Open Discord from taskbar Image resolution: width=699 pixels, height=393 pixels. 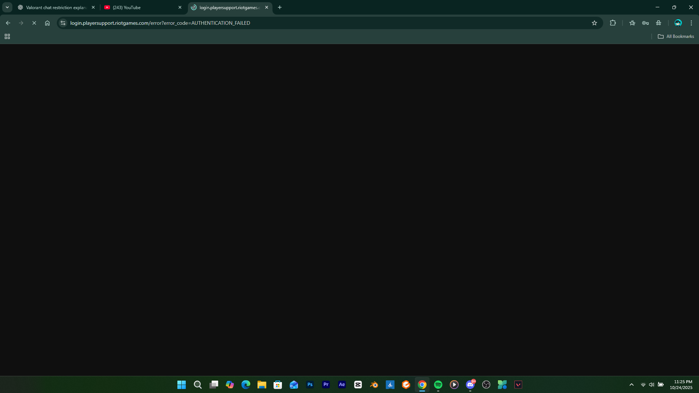pos(470,385)
